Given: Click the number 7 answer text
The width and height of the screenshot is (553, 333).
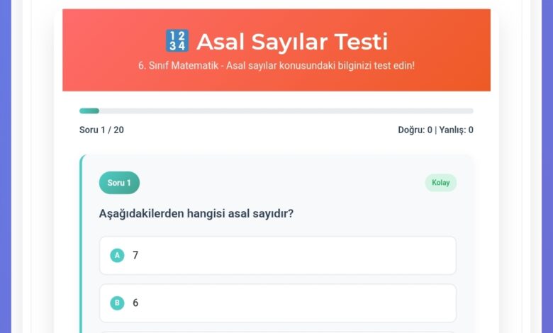Looking at the screenshot, I should [x=135, y=255].
